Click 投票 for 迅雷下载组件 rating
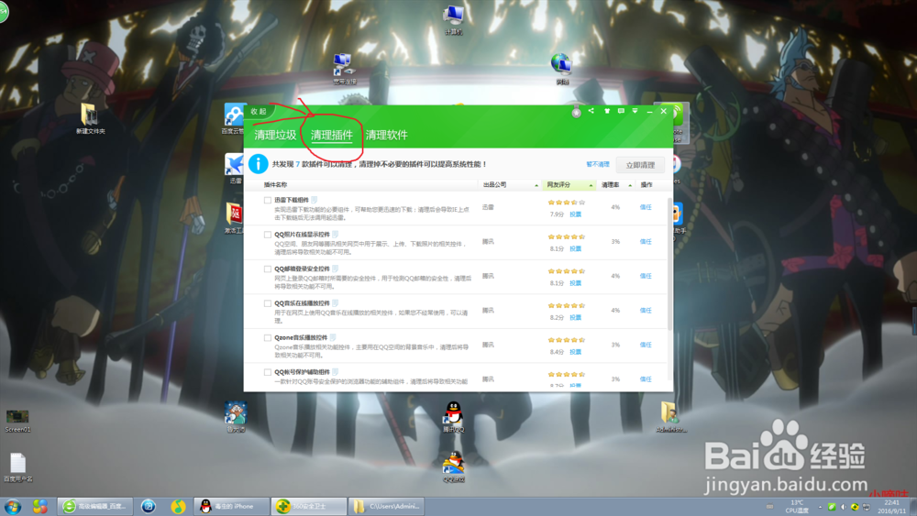The image size is (917, 516). coord(576,214)
